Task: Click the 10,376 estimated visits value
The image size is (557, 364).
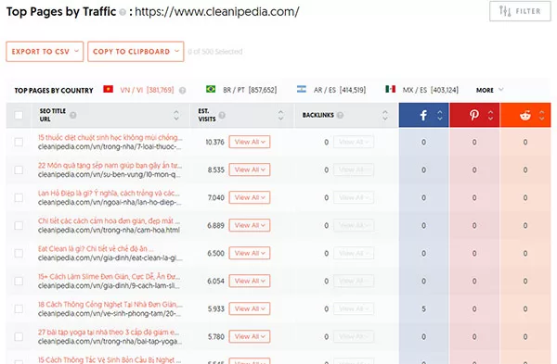Action: point(215,142)
